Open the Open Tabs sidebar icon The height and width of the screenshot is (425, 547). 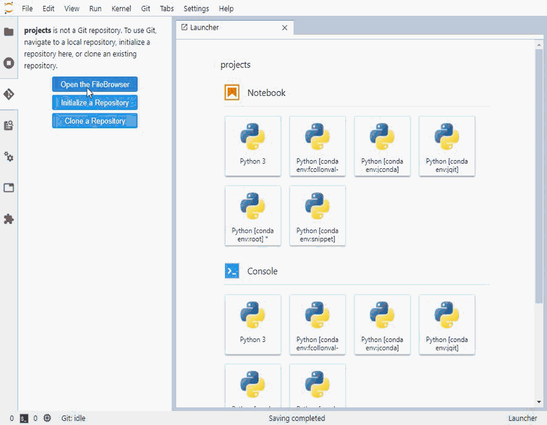[x=9, y=188]
